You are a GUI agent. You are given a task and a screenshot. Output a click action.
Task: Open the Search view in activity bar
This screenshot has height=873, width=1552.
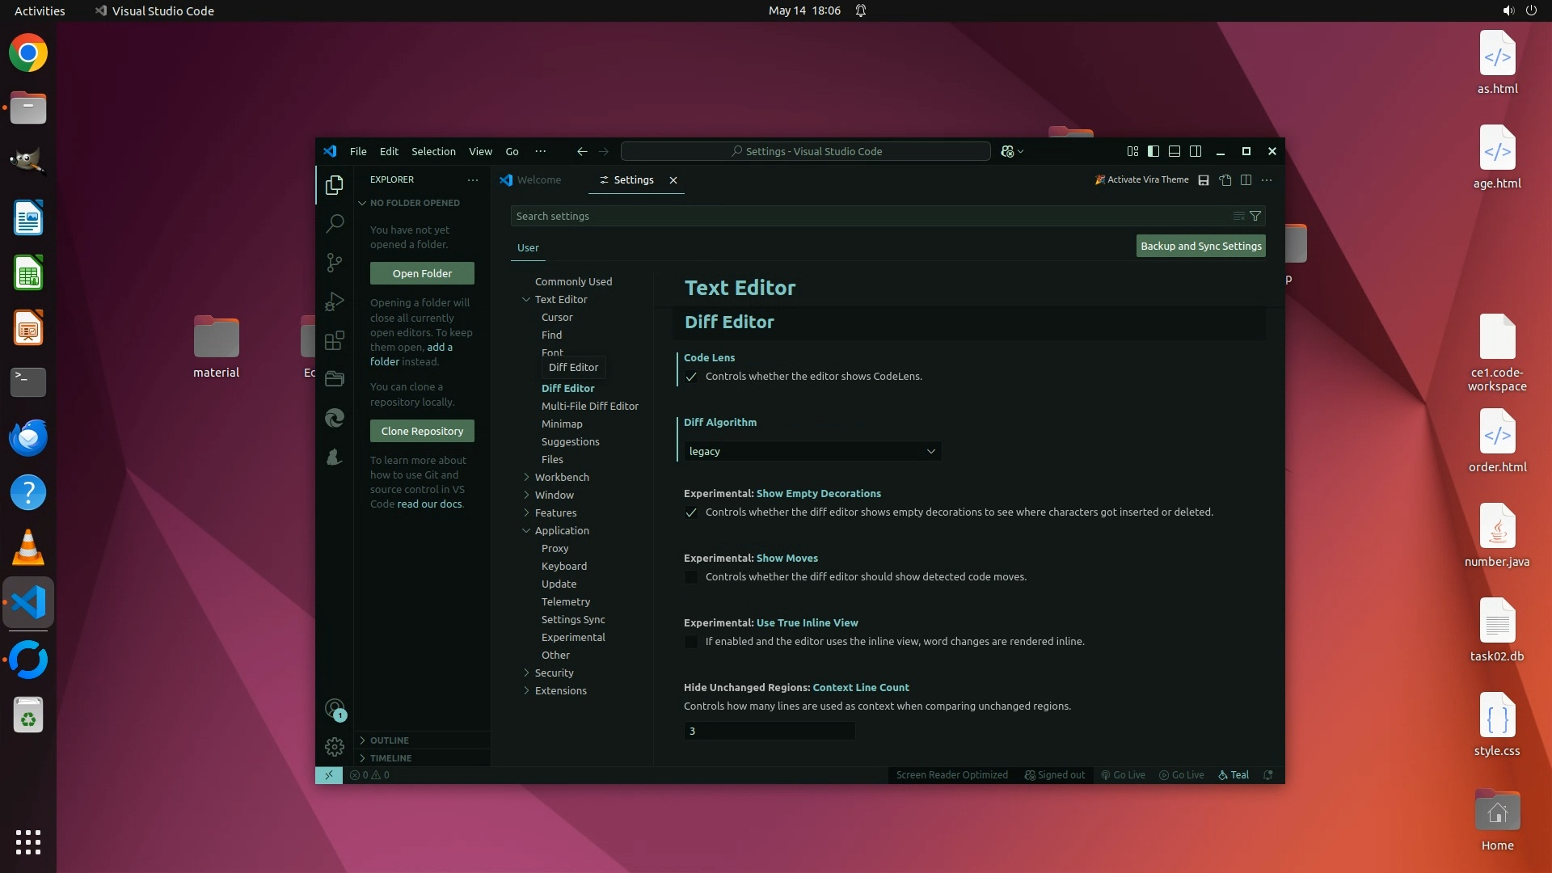(335, 223)
